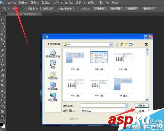Create new folder in Open dialog
Screen dimensions: 164x131
pos(126,44)
